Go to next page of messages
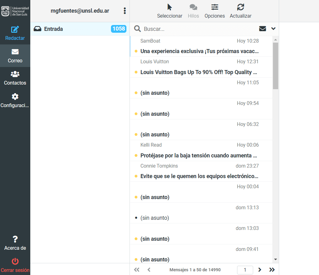 (260, 270)
